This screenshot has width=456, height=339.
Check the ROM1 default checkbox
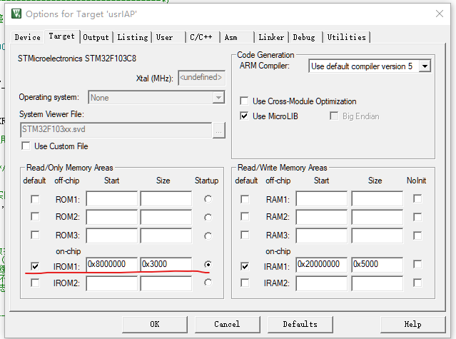coord(35,199)
